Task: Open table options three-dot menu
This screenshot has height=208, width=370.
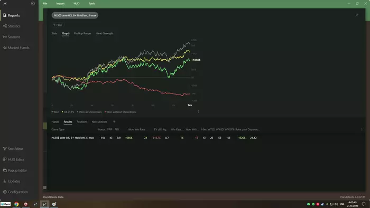Action: [362, 129]
